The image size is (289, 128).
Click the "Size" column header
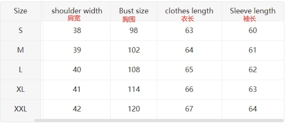tap(21, 11)
